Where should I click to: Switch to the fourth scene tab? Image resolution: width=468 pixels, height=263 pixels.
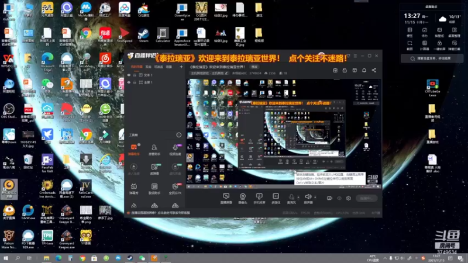[x=169, y=67]
